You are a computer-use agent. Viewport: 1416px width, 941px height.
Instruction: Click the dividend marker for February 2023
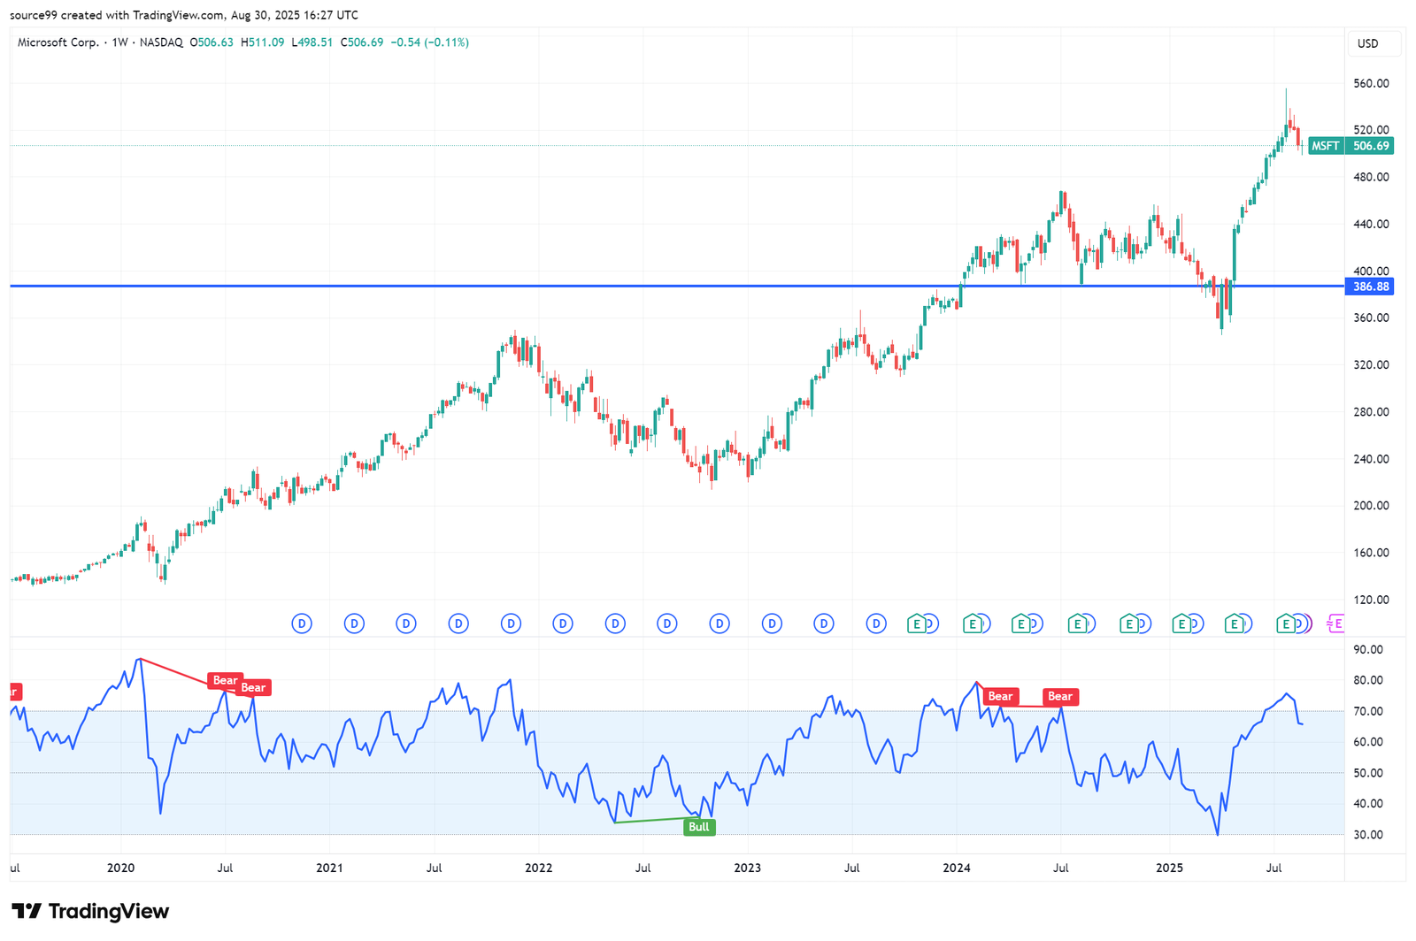pos(772,624)
